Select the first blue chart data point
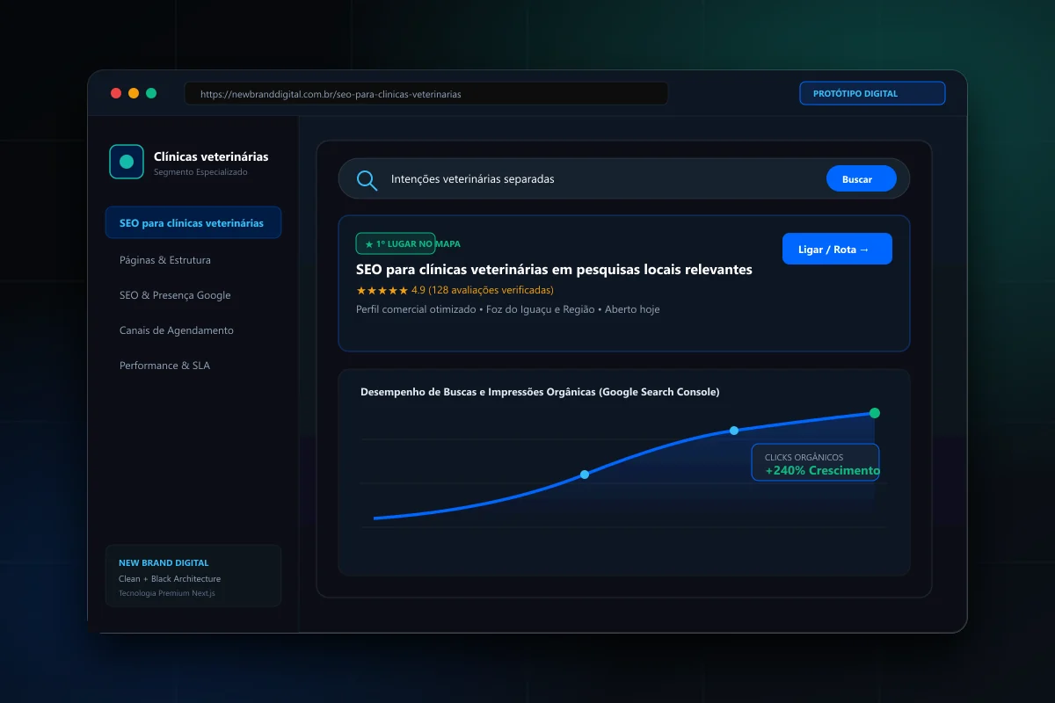Screen dimensions: 1055x703 585,475
